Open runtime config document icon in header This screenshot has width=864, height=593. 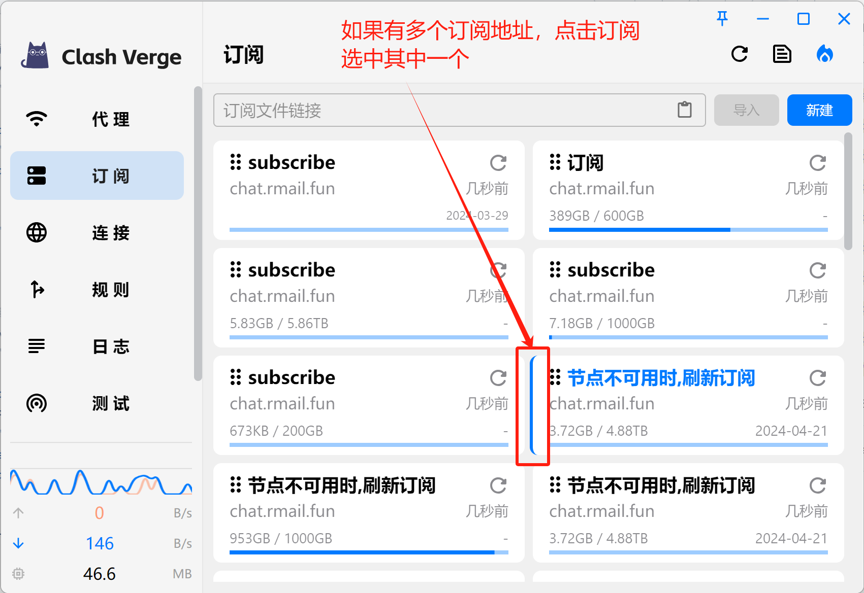[782, 54]
